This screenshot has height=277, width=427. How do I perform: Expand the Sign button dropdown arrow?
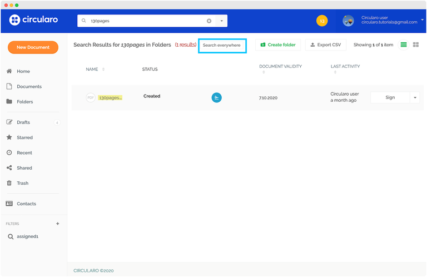click(x=415, y=97)
